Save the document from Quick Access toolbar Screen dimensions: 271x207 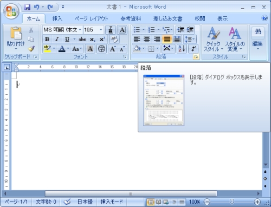pyautogui.click(x=27, y=7)
